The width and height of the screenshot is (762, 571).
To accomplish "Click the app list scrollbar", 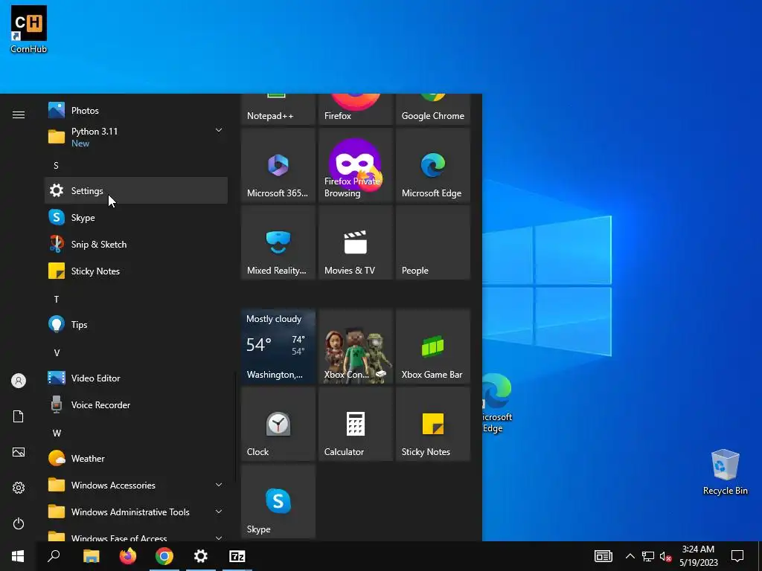I will 236,428.
